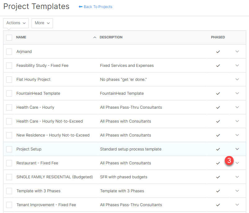Viewport: 249px width, 213px height.
Task: Expand Health Care - Hourly Not-to-Exceed row chevron
Action: tap(237, 121)
